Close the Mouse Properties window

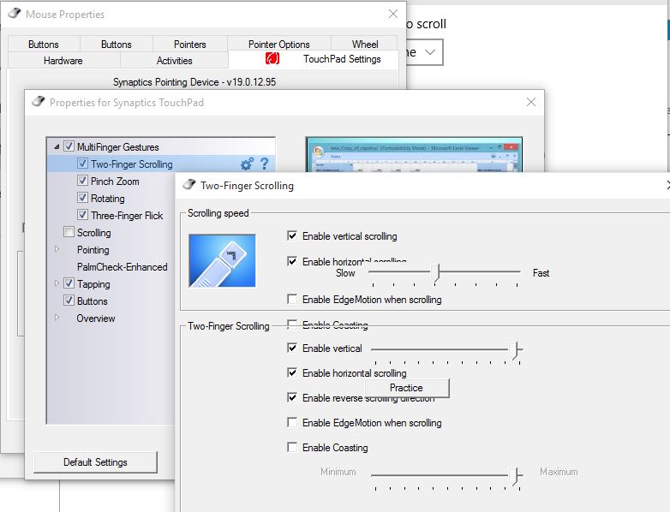pos(393,14)
